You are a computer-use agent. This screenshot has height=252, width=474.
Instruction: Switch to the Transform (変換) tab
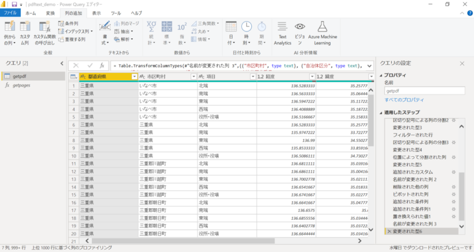click(x=50, y=13)
